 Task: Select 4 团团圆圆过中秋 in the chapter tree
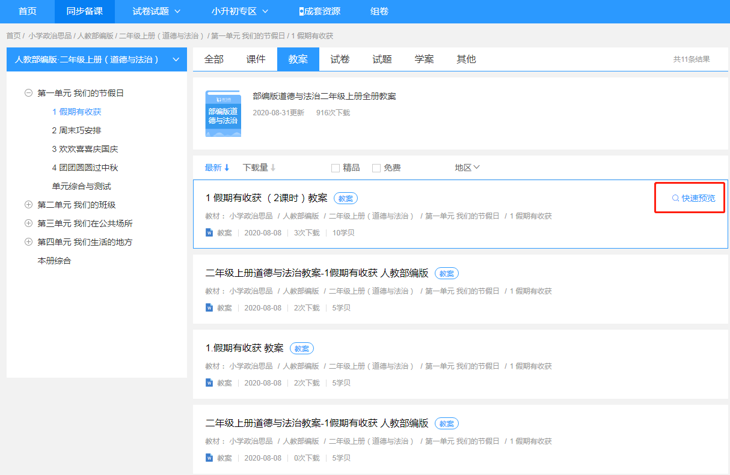coord(85,168)
